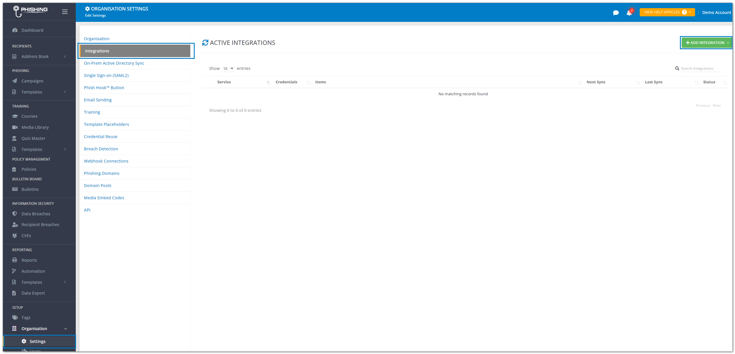Open the API settings link

(87, 210)
